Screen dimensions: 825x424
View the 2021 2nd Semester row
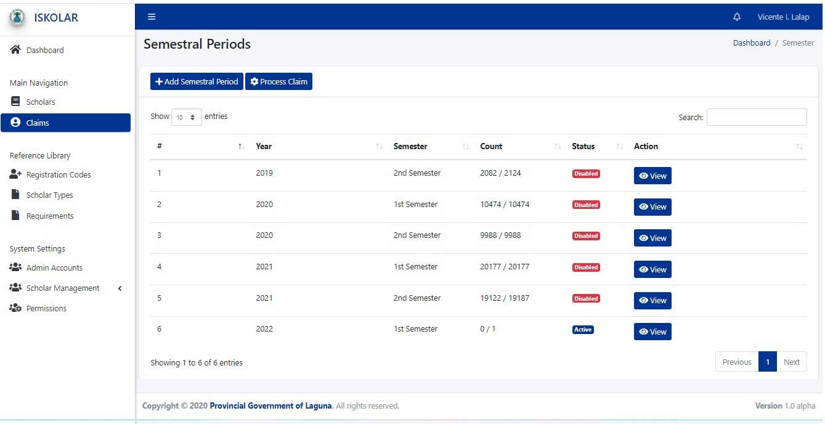[652, 300]
